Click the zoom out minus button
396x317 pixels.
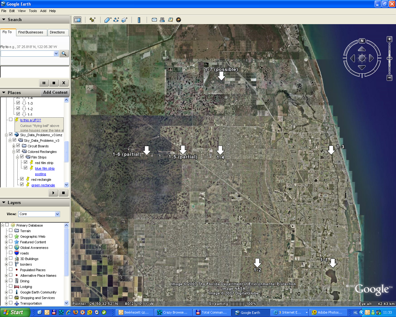point(390,78)
